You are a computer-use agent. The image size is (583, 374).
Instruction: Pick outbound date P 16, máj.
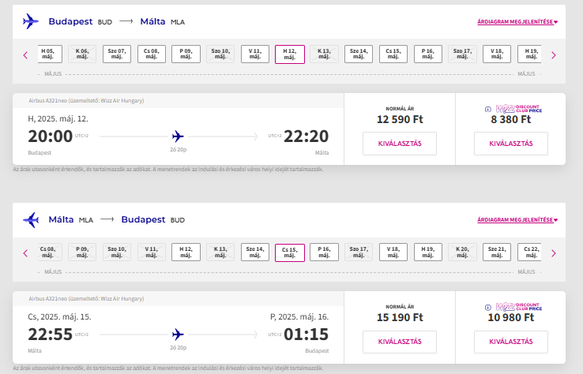click(428, 54)
